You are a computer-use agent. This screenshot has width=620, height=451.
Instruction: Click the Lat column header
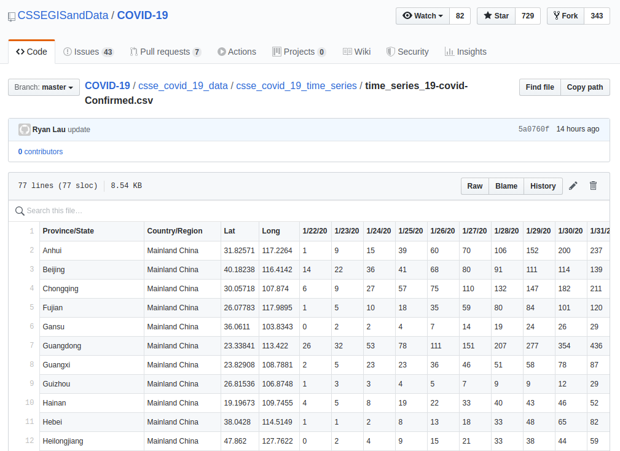(240, 231)
